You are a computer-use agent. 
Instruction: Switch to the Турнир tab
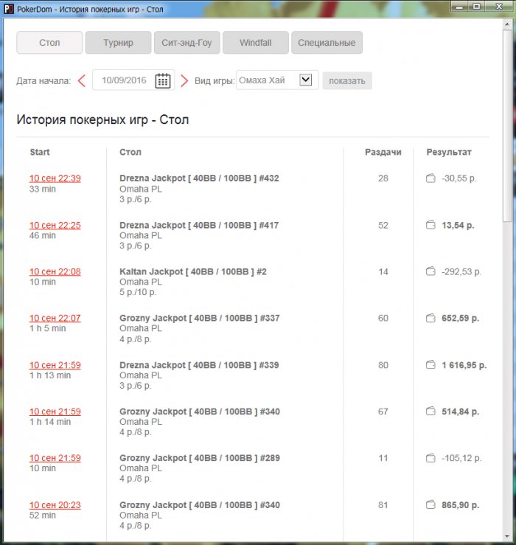click(x=118, y=42)
